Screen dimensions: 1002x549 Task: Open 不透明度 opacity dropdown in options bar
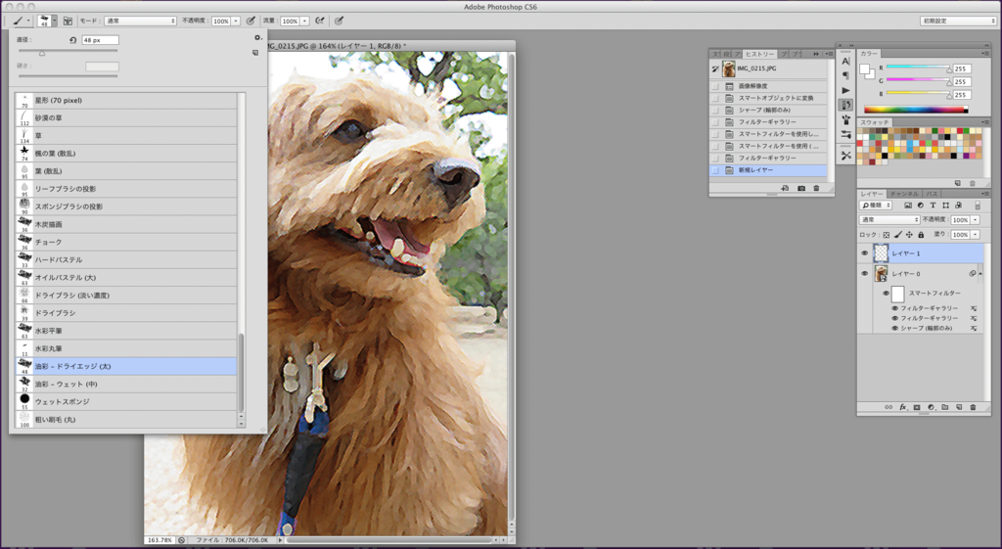click(236, 21)
